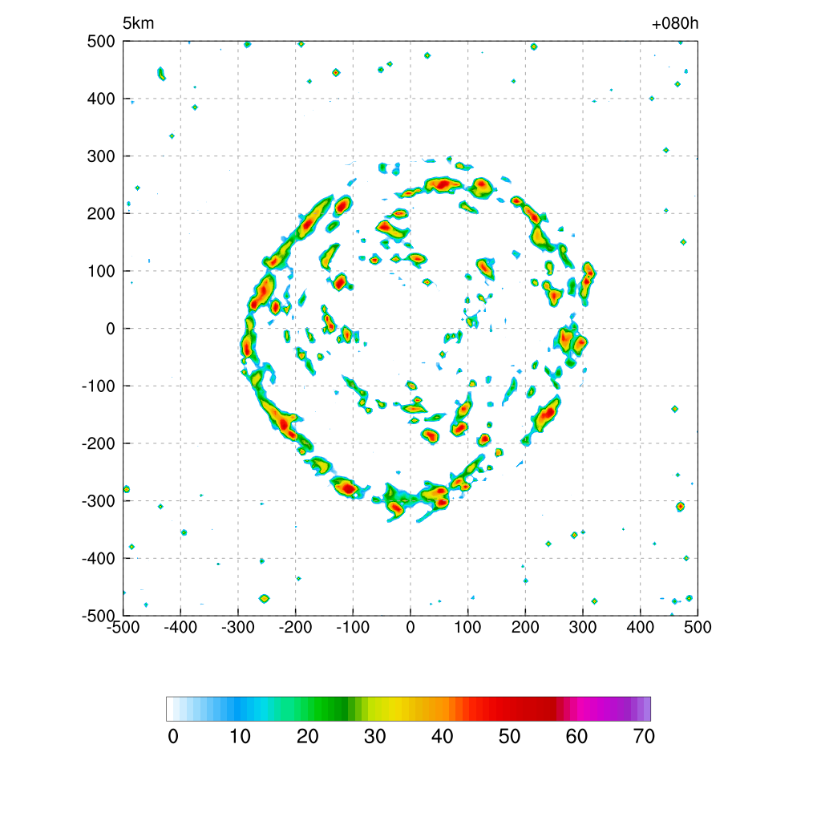Select the 40 label under the color bar
821x821 pixels.
coord(443,737)
